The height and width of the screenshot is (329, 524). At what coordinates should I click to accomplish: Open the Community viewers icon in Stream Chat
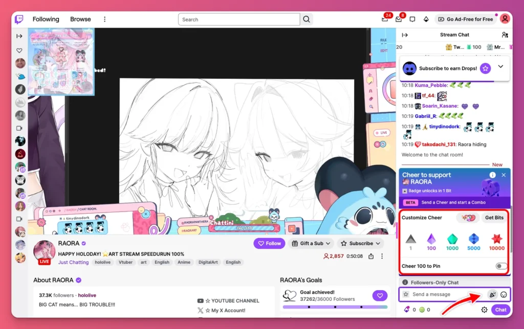(505, 35)
